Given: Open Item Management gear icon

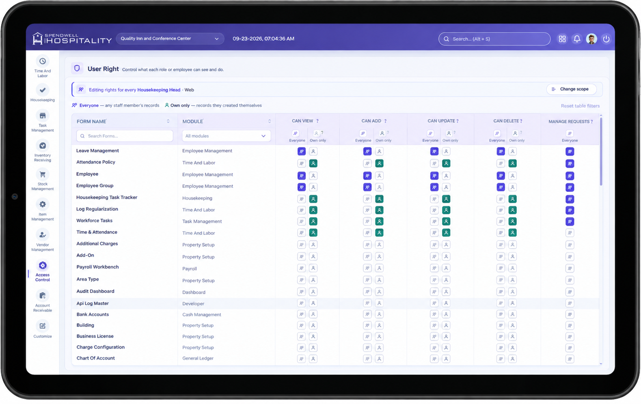Looking at the screenshot, I should pos(43,204).
